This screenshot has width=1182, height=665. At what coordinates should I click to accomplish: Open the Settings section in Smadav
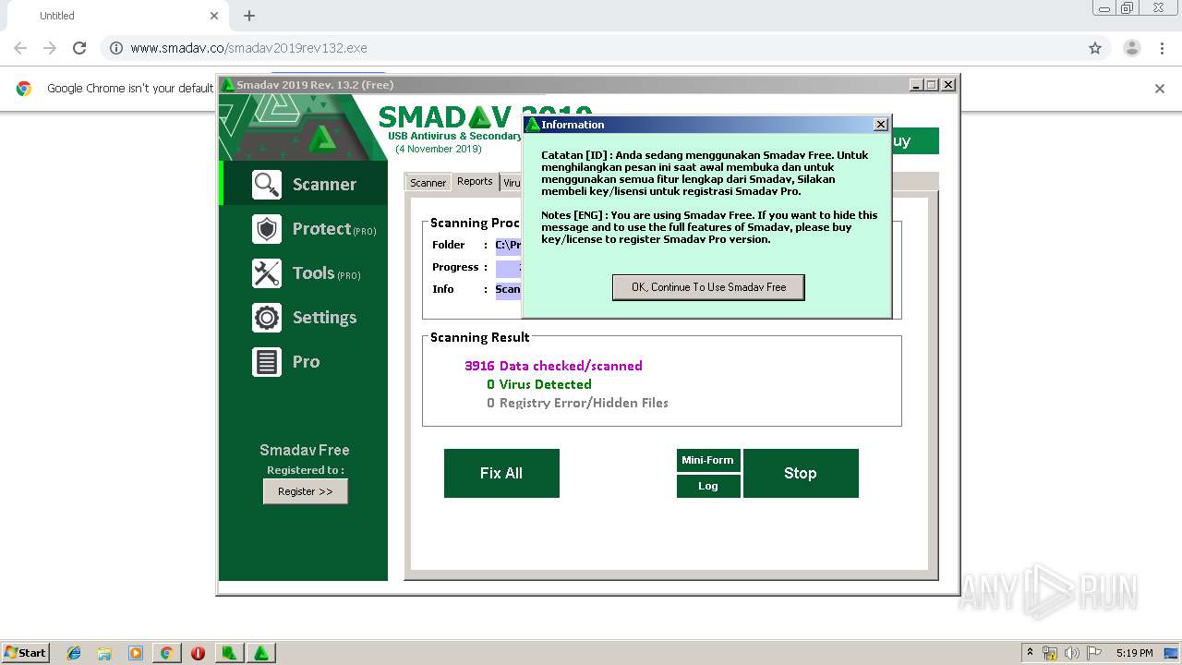coord(304,318)
